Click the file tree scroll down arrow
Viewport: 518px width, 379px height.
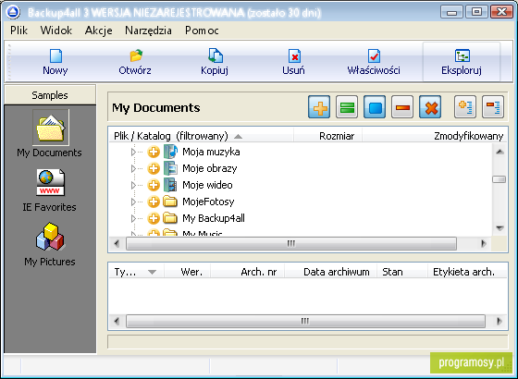point(499,227)
